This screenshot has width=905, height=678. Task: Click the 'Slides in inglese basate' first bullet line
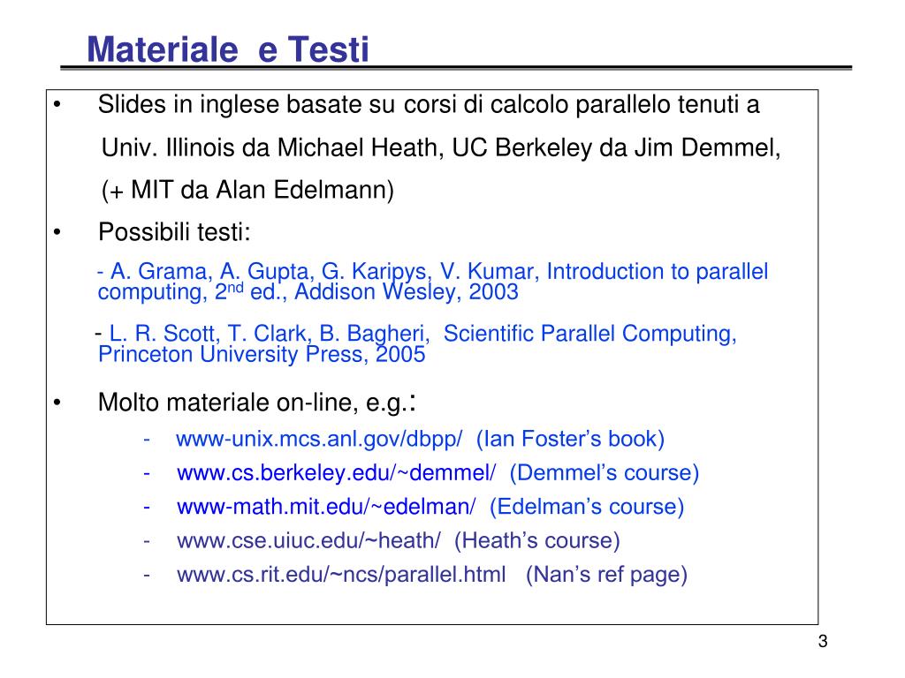pos(429,105)
